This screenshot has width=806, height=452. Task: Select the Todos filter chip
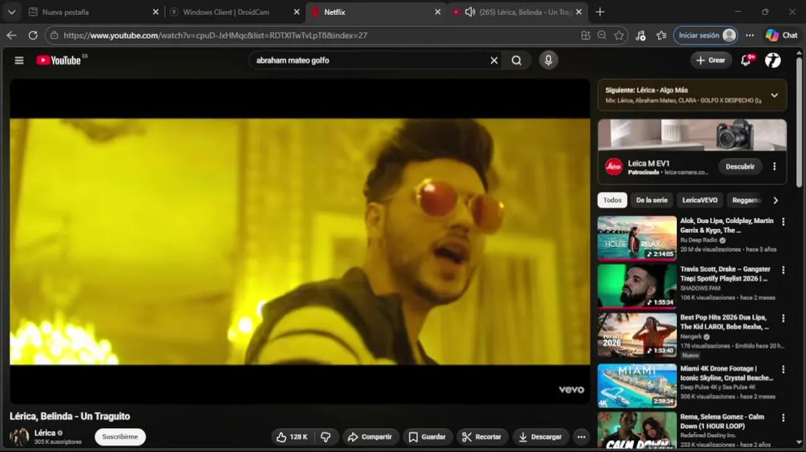pos(612,200)
